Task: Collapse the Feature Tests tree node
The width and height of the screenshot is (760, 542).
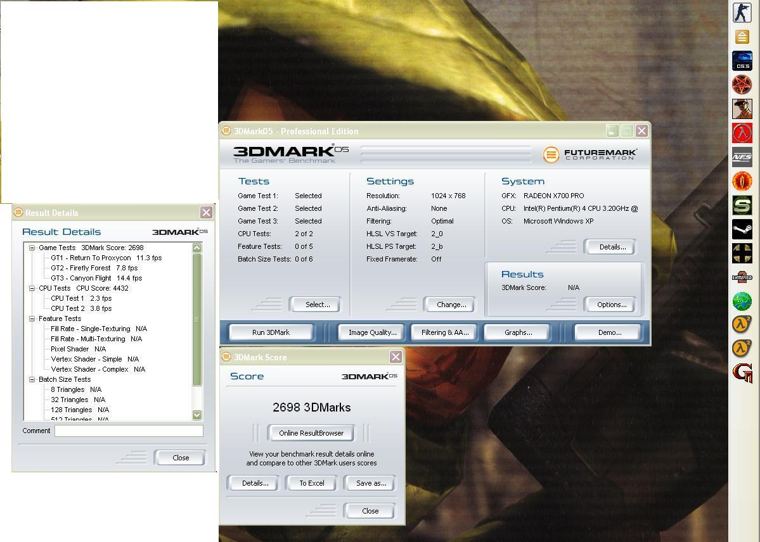Action: pos(32,318)
